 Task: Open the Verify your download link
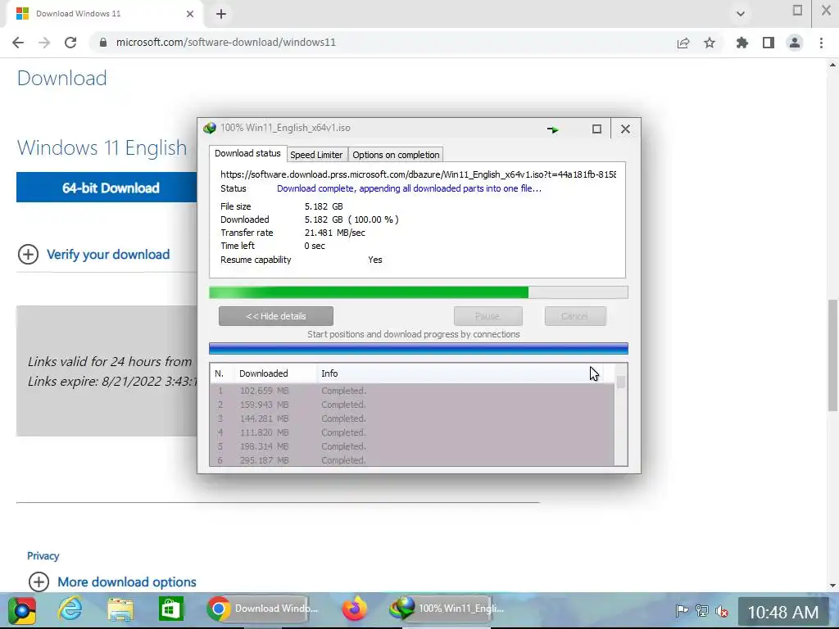click(x=108, y=255)
